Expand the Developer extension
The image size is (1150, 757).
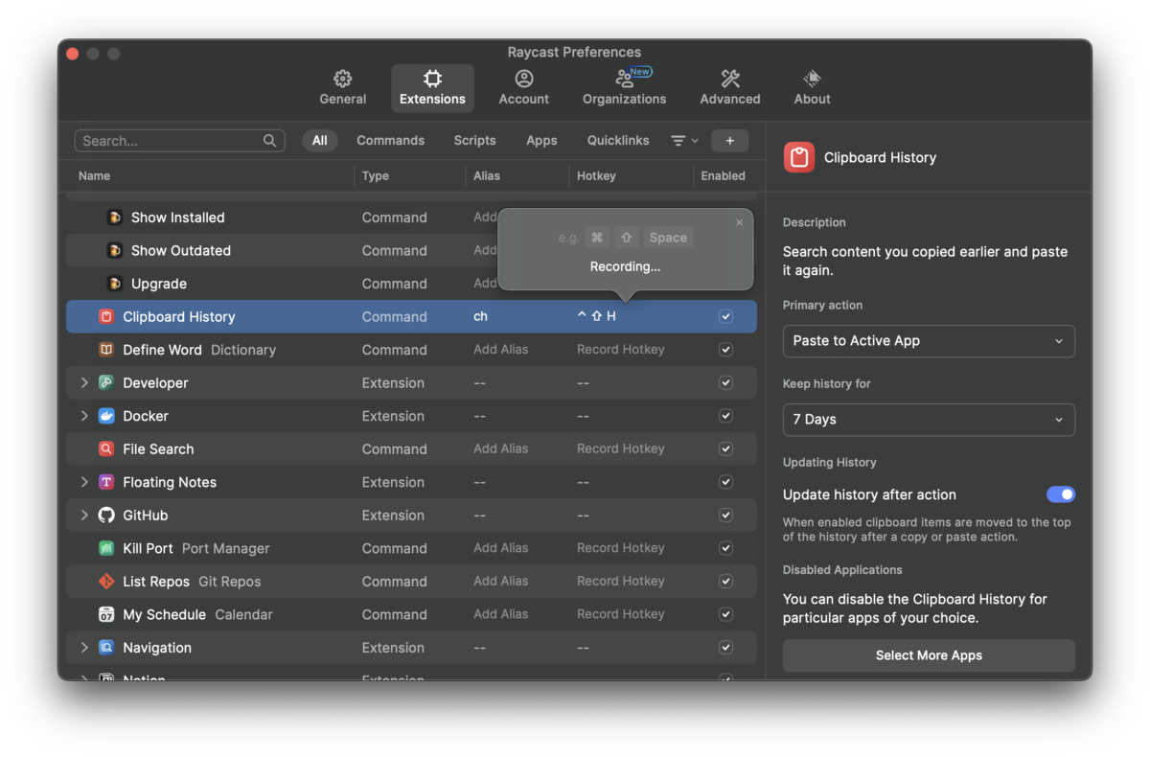click(x=84, y=383)
